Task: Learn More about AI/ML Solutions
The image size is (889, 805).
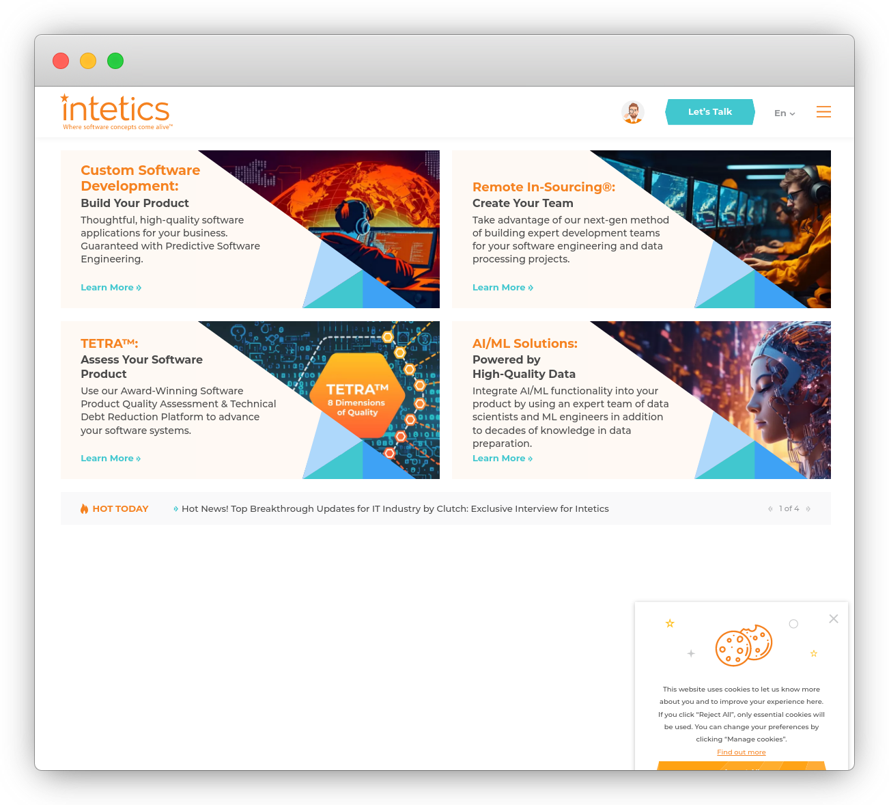Action: click(x=503, y=459)
